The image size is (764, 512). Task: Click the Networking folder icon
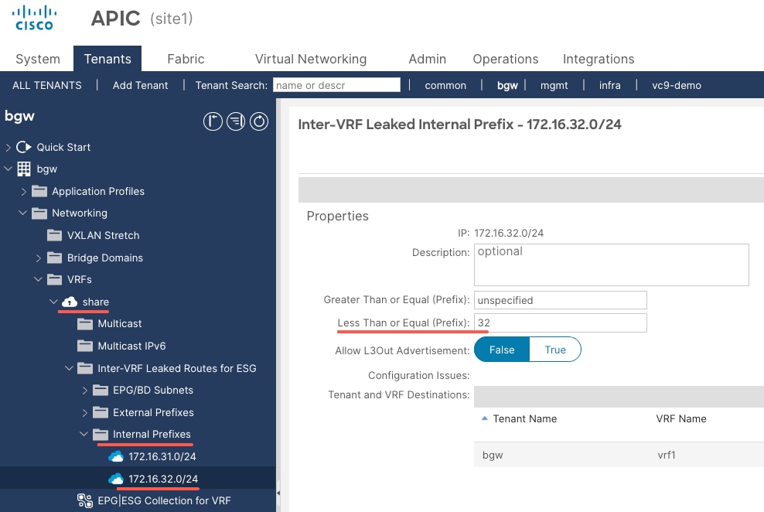click(39, 213)
